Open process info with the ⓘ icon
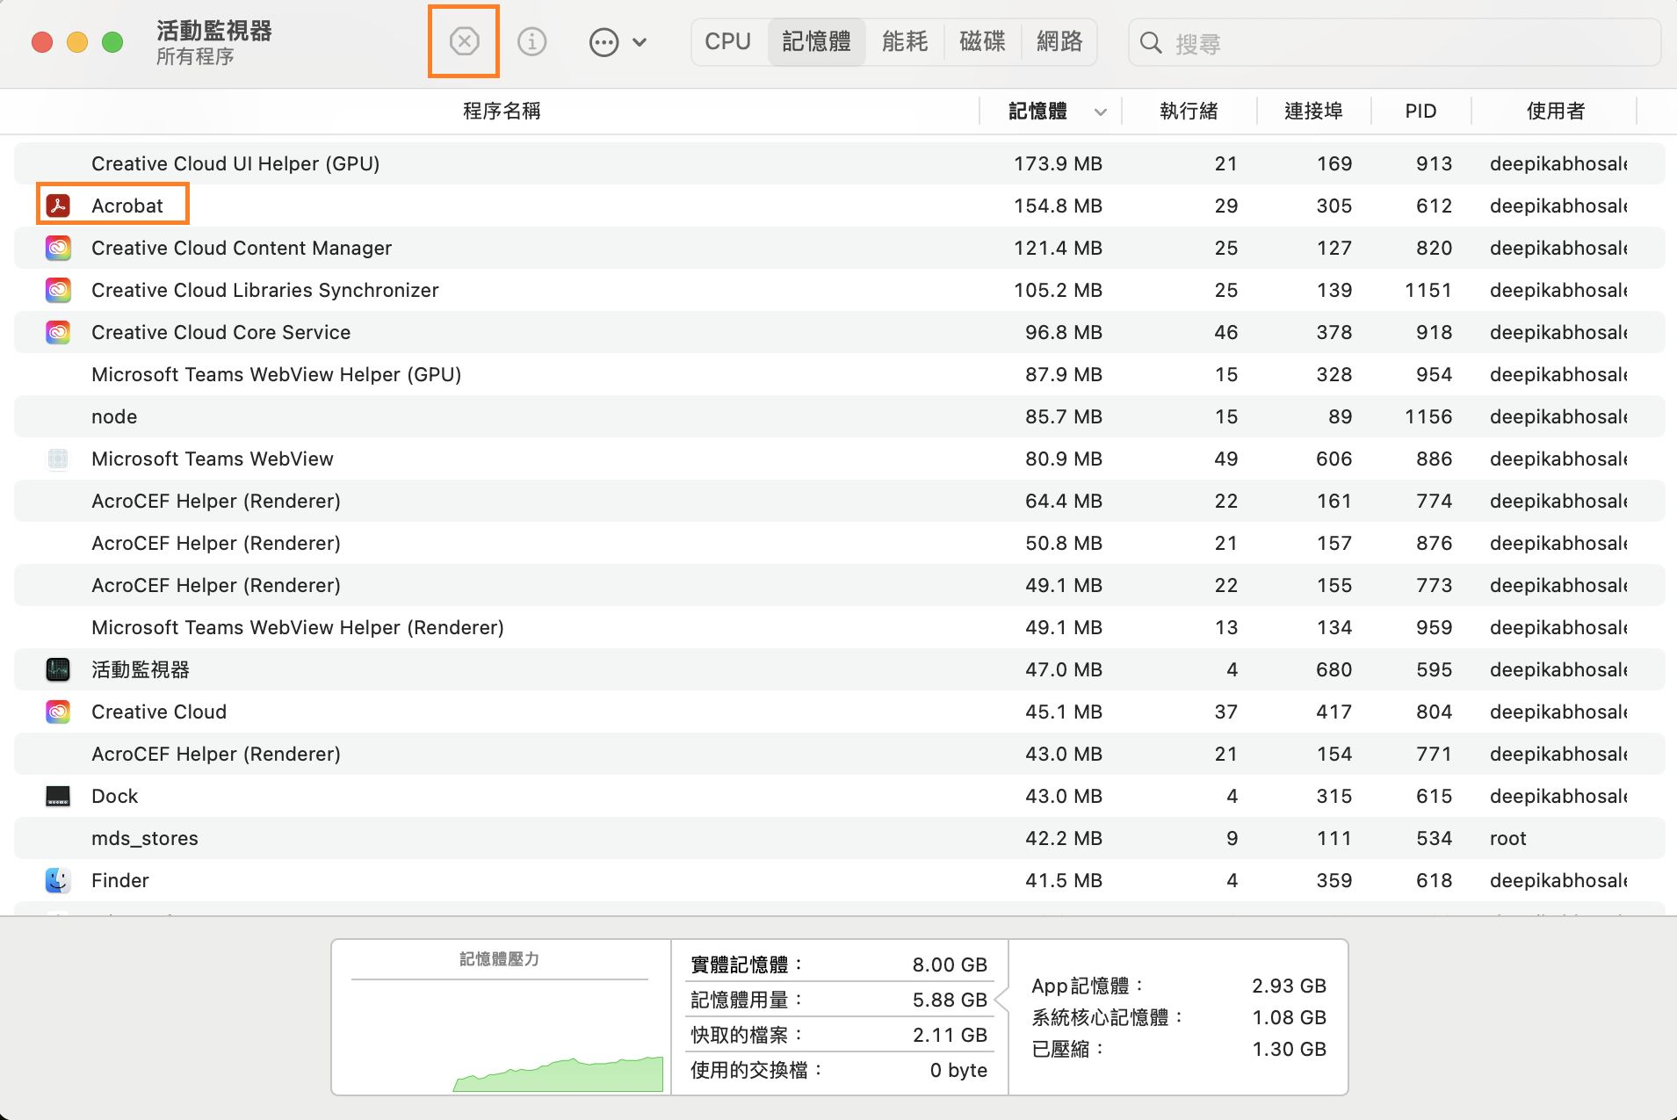Screen dimensions: 1677x1120 point(531,40)
